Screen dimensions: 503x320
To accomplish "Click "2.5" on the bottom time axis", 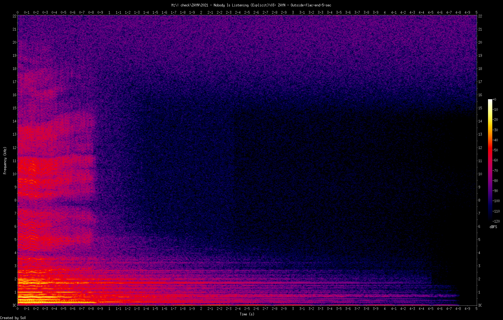I will (247, 309).
